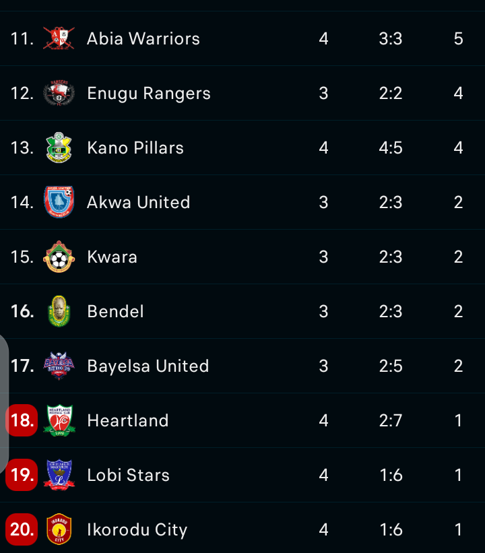The image size is (485, 553).
Task: Open the Bayelsa United team link
Action: coord(148,366)
